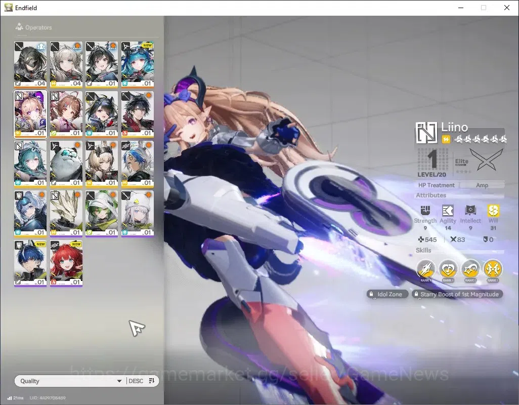The height and width of the screenshot is (405, 519).
Task: Open the Quality sort dropdown
Action: point(70,381)
